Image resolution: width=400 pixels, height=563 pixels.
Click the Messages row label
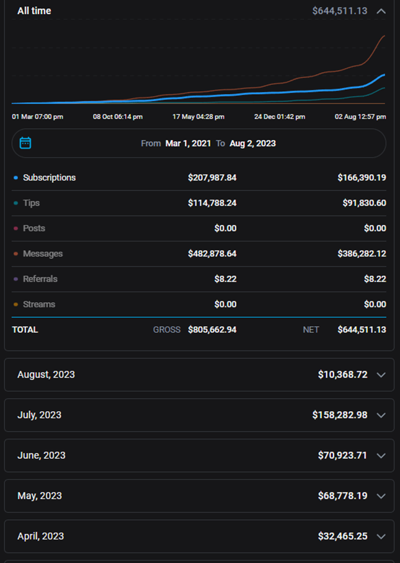[43, 254]
